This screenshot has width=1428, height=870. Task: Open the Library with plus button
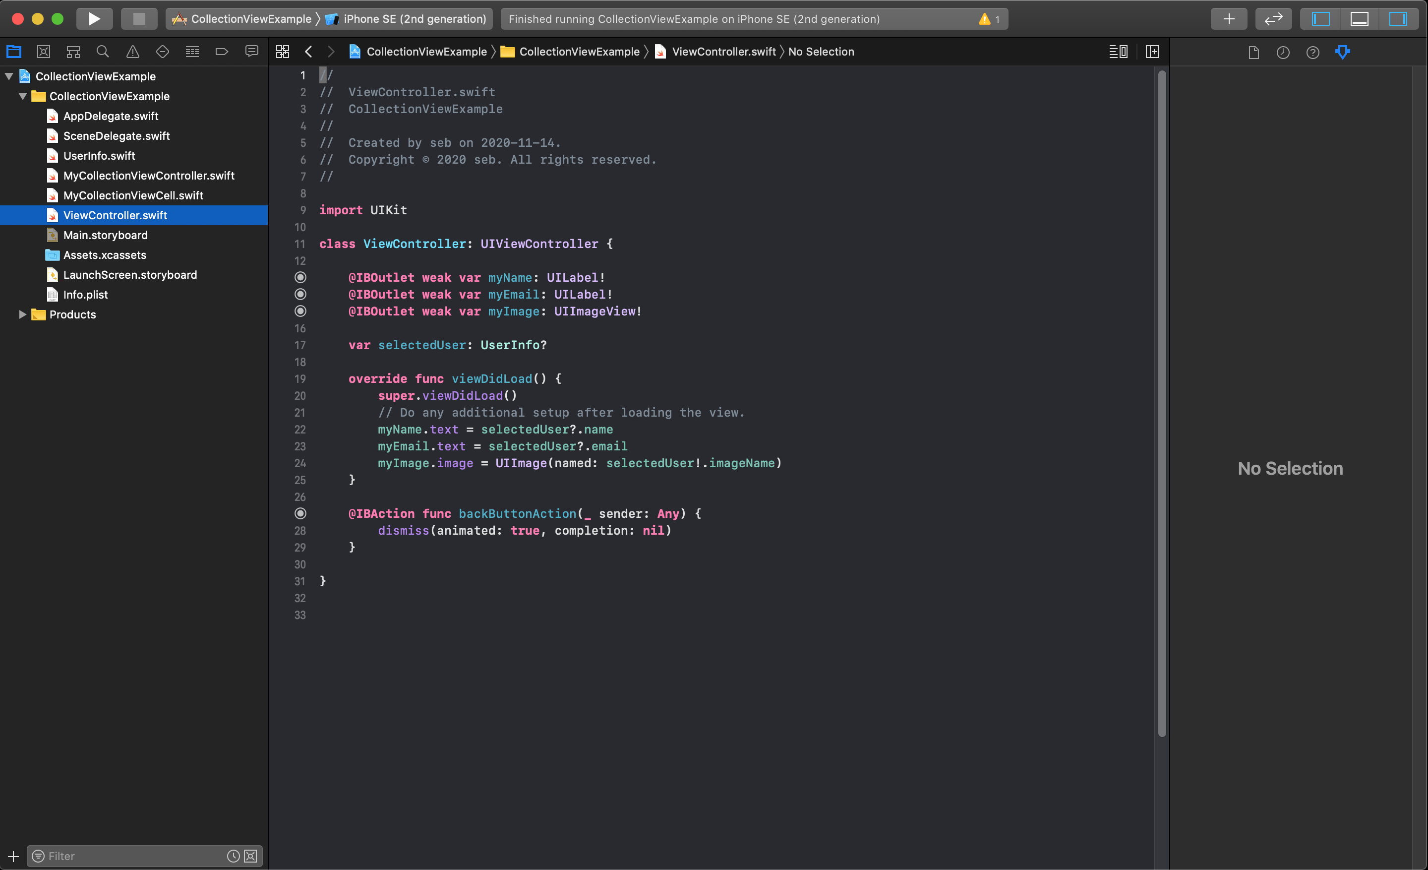(x=1229, y=18)
